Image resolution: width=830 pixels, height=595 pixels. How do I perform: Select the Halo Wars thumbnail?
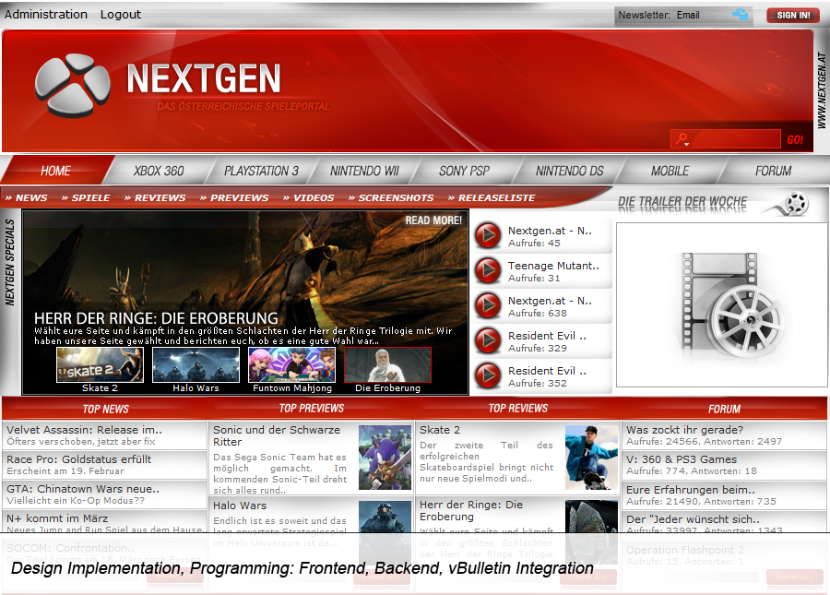[196, 365]
